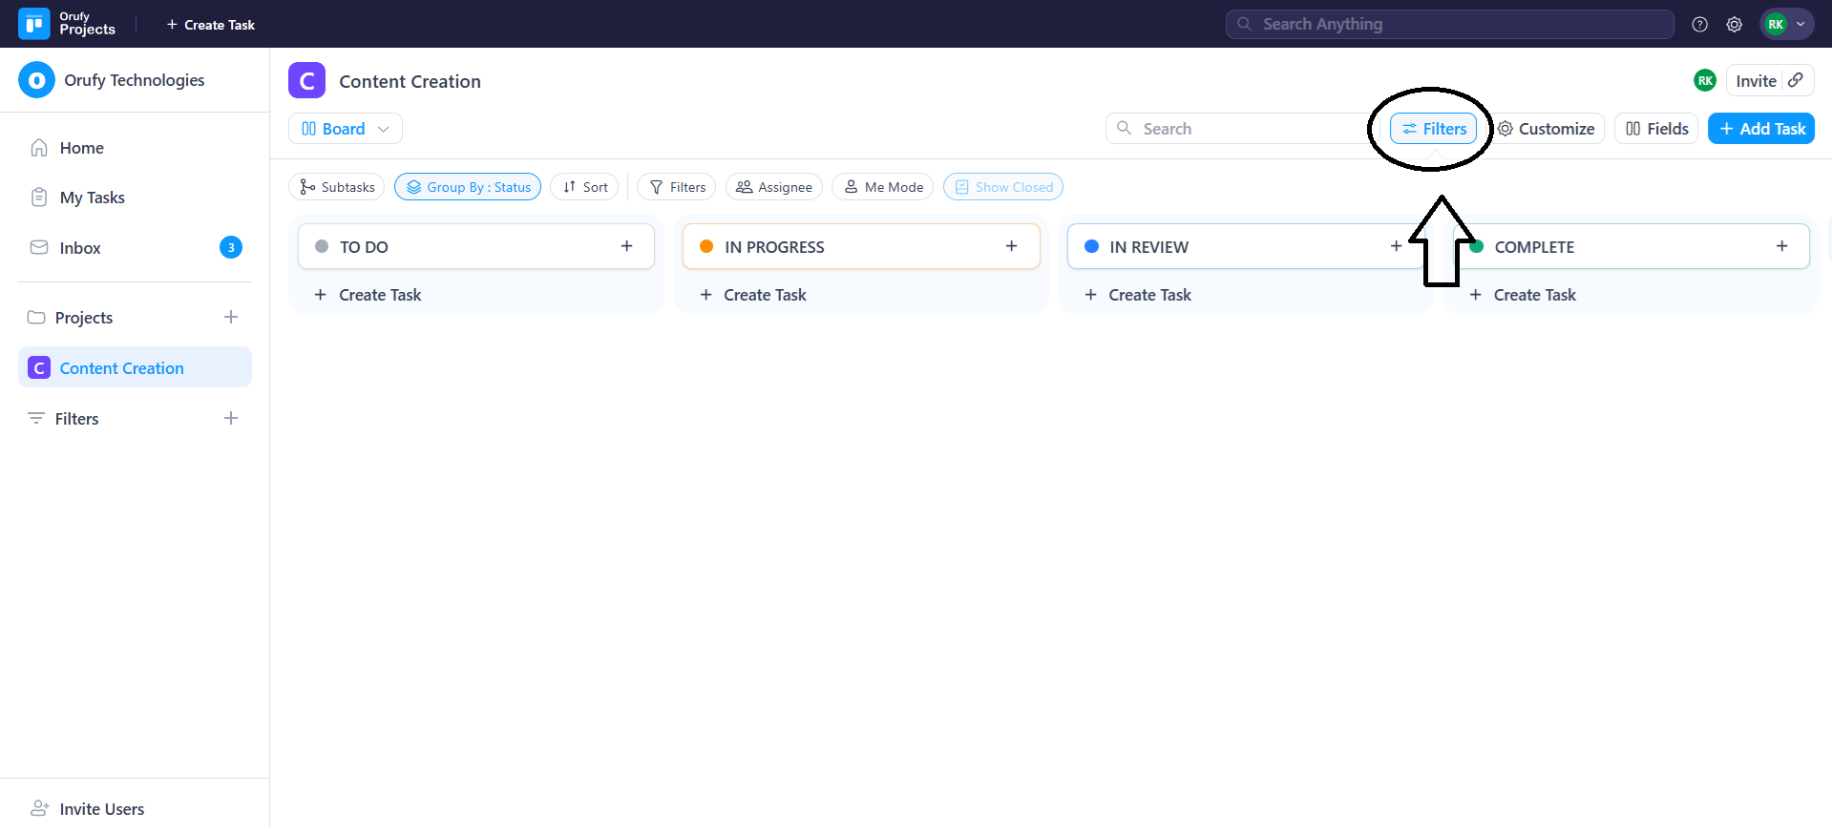Toggle Subtasks display chip
The height and width of the screenshot is (833, 1832).
[x=336, y=187]
